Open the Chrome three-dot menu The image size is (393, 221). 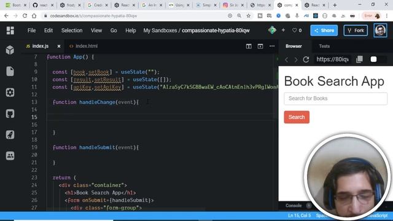(x=387, y=16)
